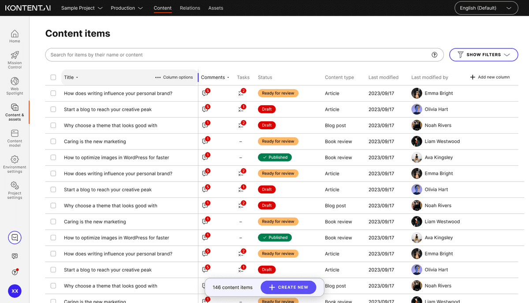Open Web Spotlight in the sidebar
The image size is (529, 303).
(15, 85)
